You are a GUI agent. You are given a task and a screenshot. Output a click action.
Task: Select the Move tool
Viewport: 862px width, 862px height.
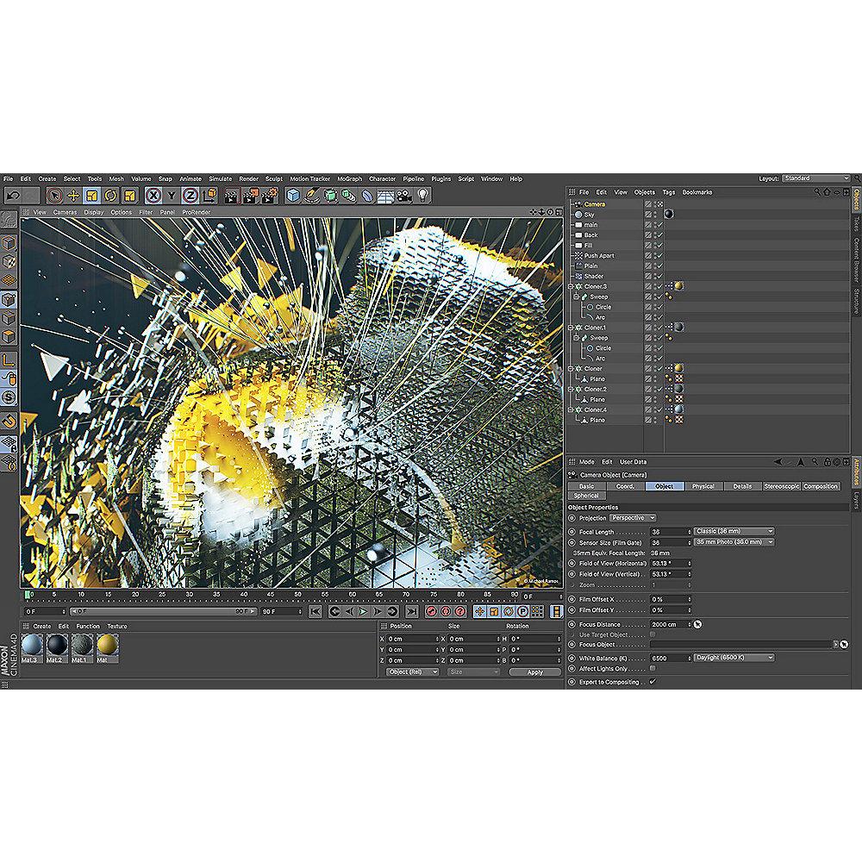point(73,196)
